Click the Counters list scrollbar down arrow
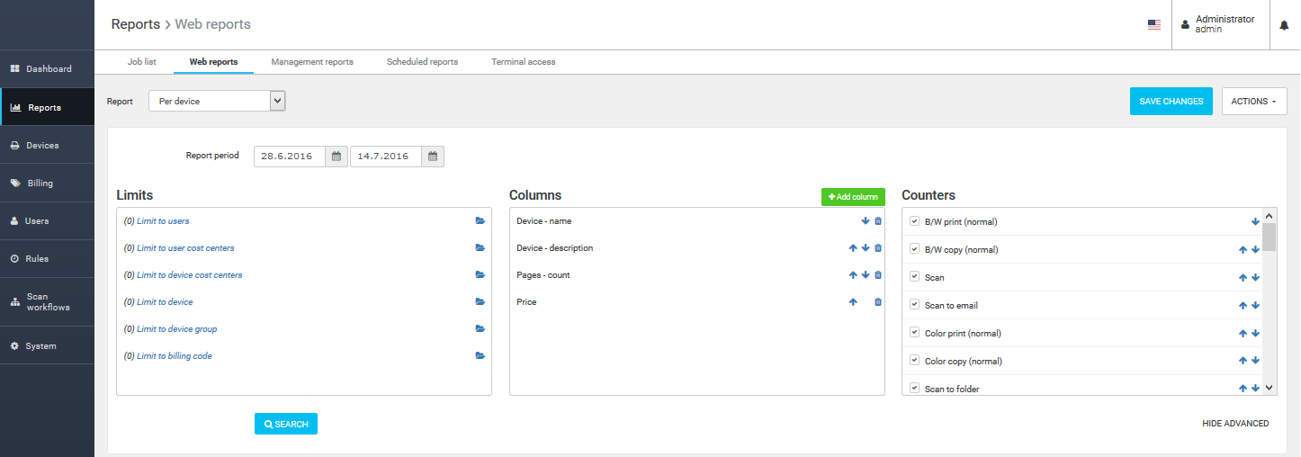1301x457 pixels. [x=1270, y=388]
